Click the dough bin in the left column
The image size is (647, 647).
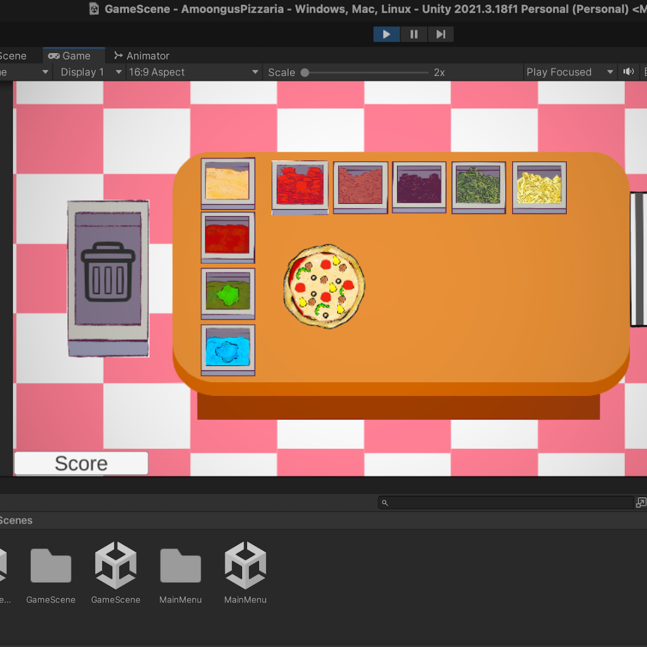pos(228,184)
